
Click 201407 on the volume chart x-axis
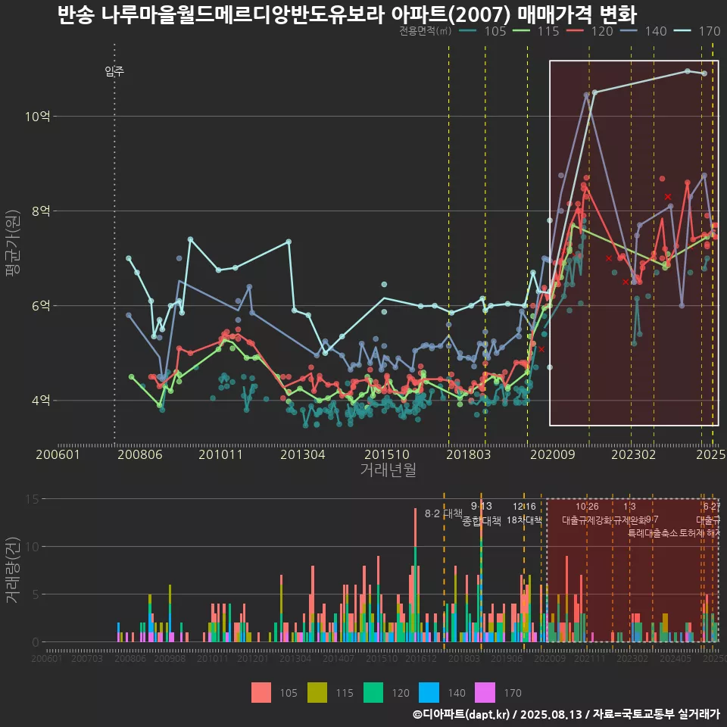coord(339,658)
